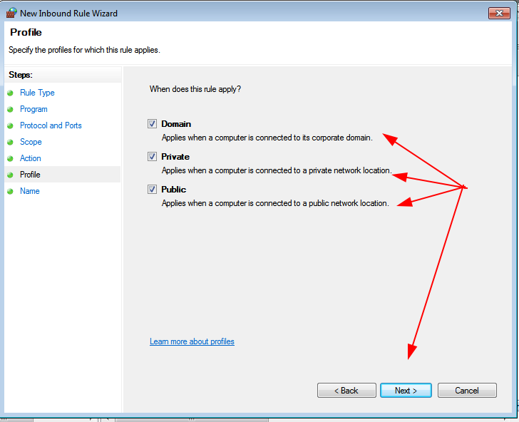
Task: Open the Protocol and Ports step
Action: coord(51,125)
